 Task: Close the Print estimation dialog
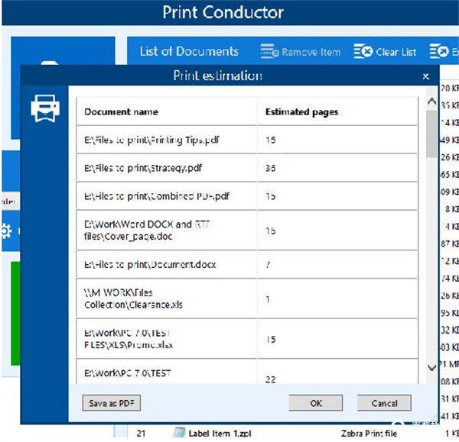click(x=426, y=76)
